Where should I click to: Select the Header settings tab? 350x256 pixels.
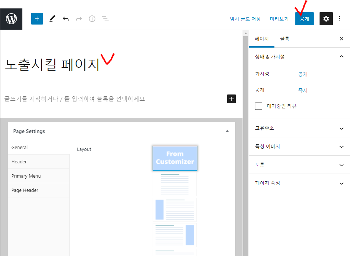(x=39, y=162)
